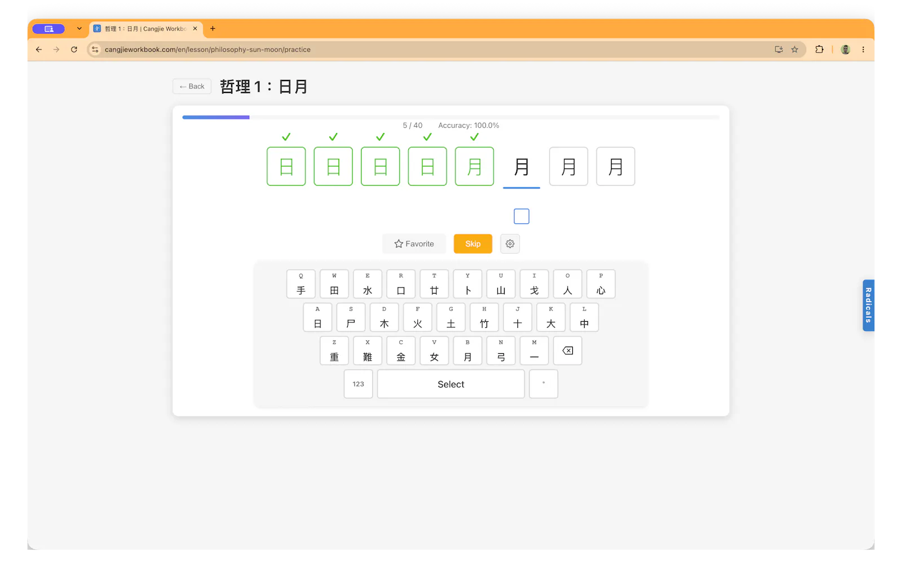
Task: Select the 哲理 1 Cangjie Workbook tab
Action: tap(145, 29)
